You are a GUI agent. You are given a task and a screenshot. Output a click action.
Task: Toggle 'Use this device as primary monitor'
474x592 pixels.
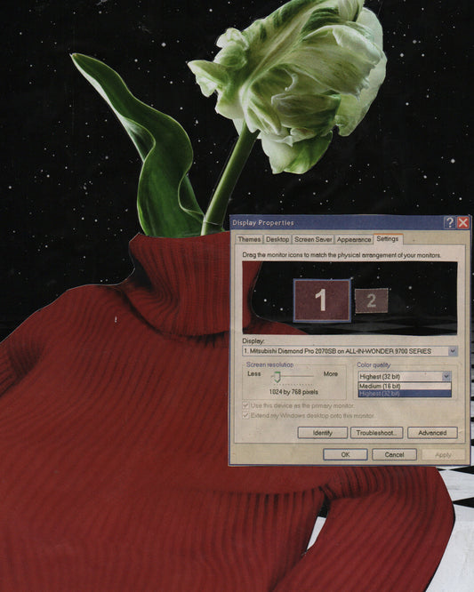point(245,405)
